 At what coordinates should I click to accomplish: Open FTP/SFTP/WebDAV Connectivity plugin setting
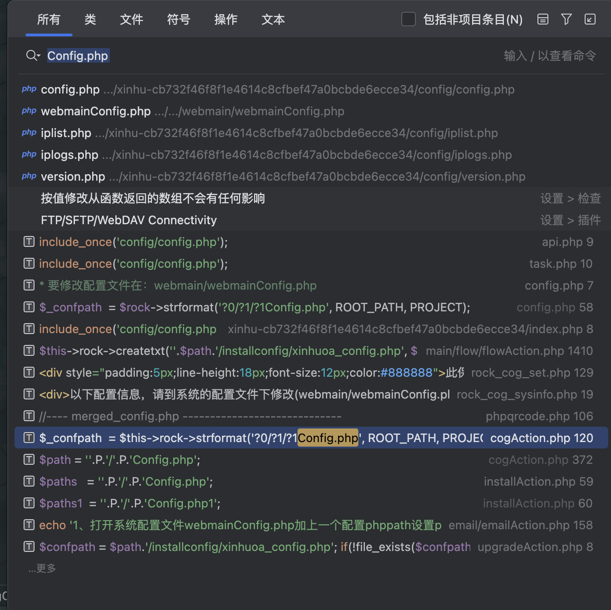tap(311, 220)
